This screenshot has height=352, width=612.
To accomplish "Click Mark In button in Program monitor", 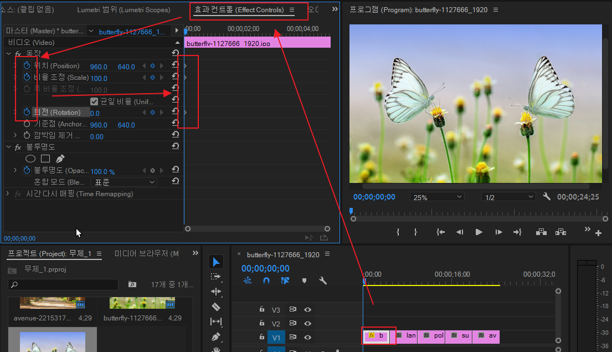I will [398, 232].
